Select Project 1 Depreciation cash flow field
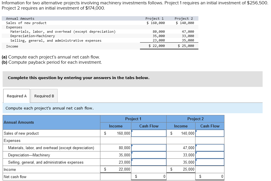Viewport: 271px width, 181px height. (x=149, y=155)
